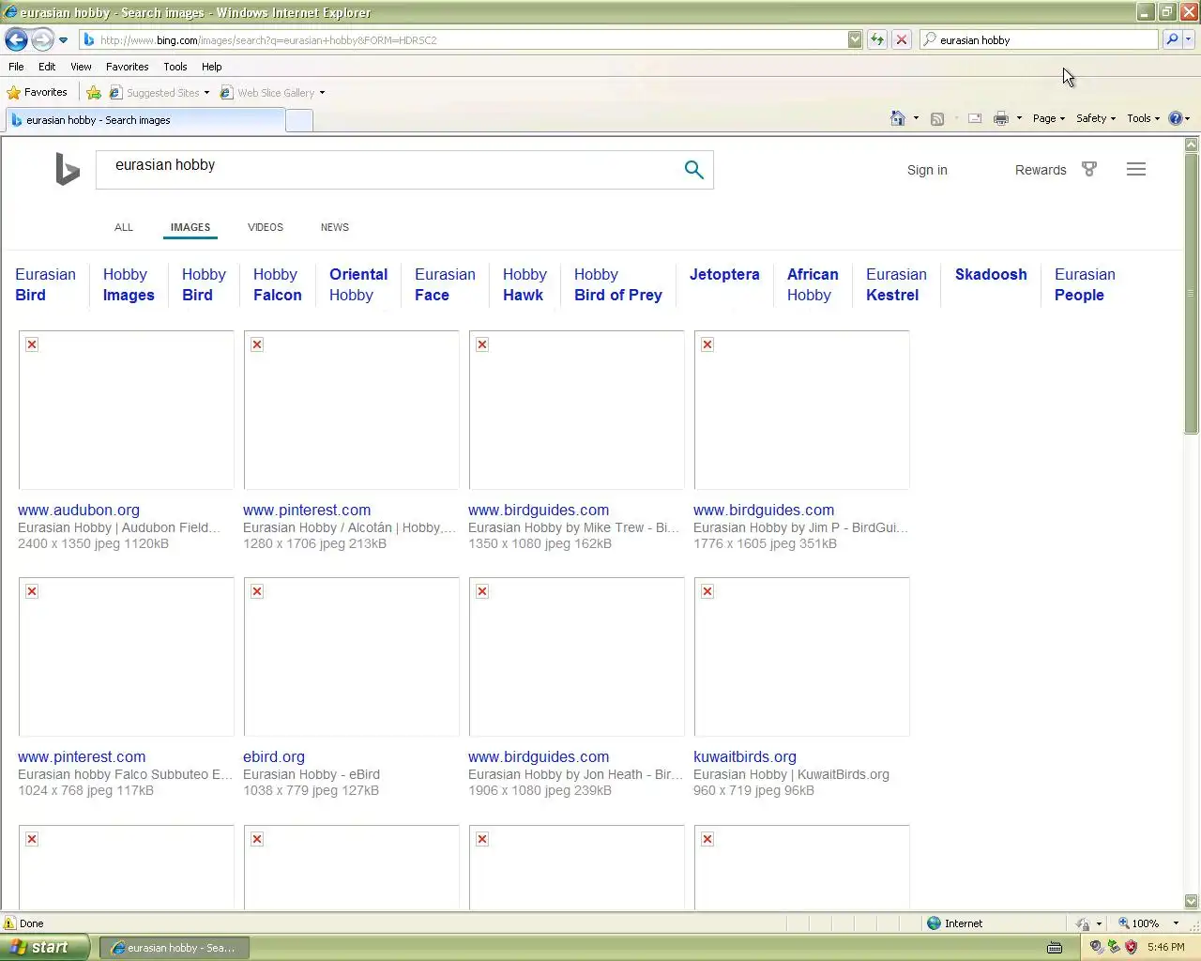Image resolution: width=1201 pixels, height=961 pixels.
Task: Click the Windows start button
Action: click(x=45, y=947)
